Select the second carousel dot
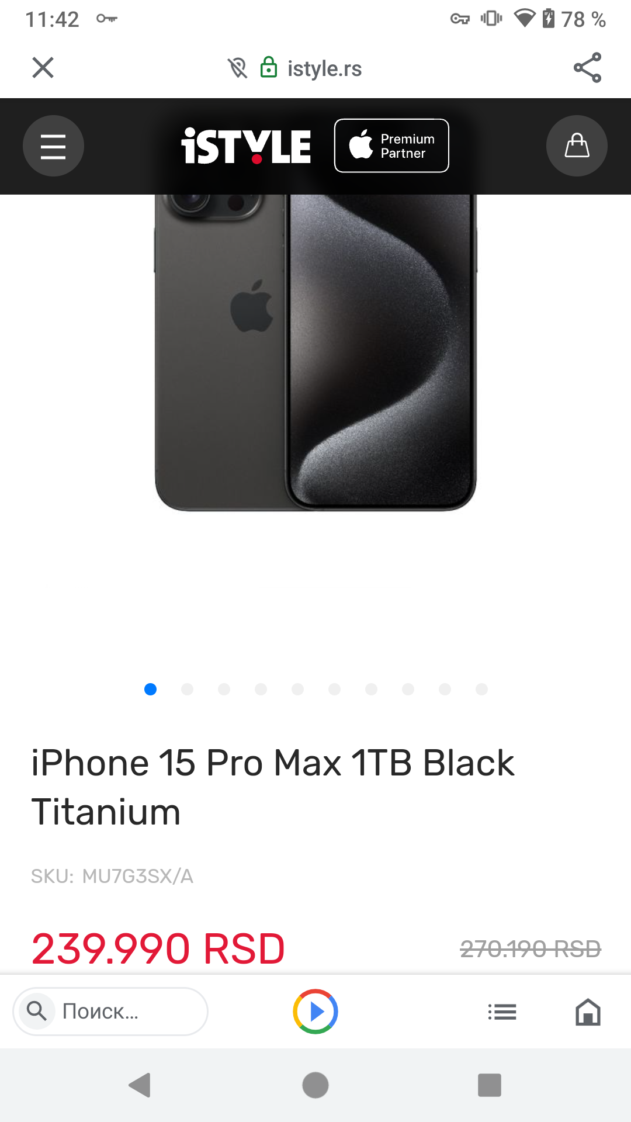The height and width of the screenshot is (1122, 631). pyautogui.click(x=187, y=690)
